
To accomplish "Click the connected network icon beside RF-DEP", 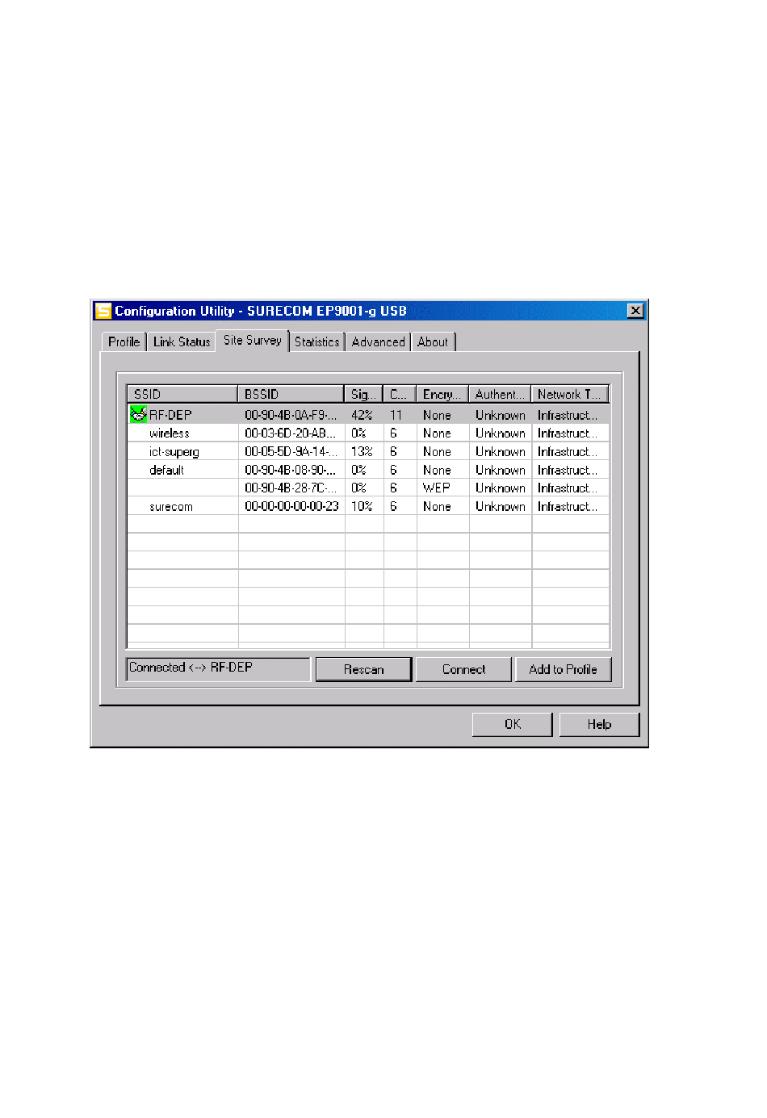I will 138,415.
